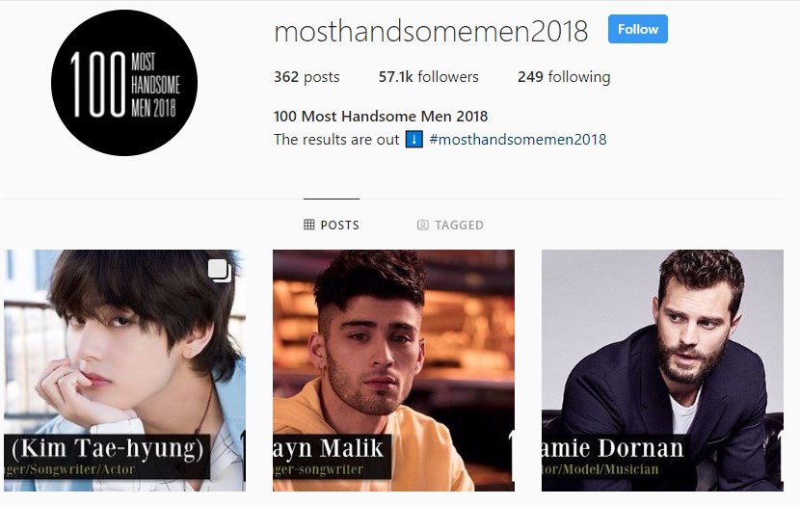
Task: Click the Jamie Dornan name caption
Action: point(612,448)
